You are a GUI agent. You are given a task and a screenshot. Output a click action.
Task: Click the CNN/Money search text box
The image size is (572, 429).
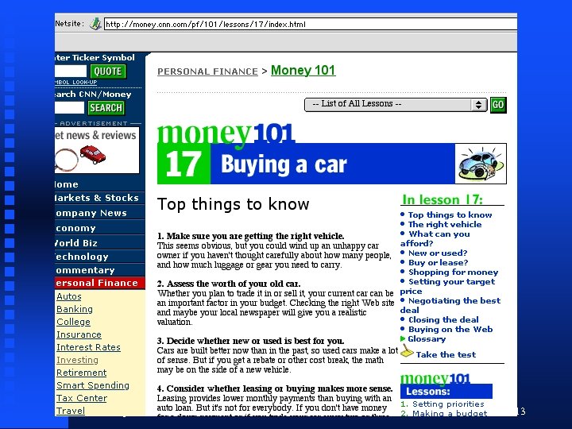[x=69, y=107]
